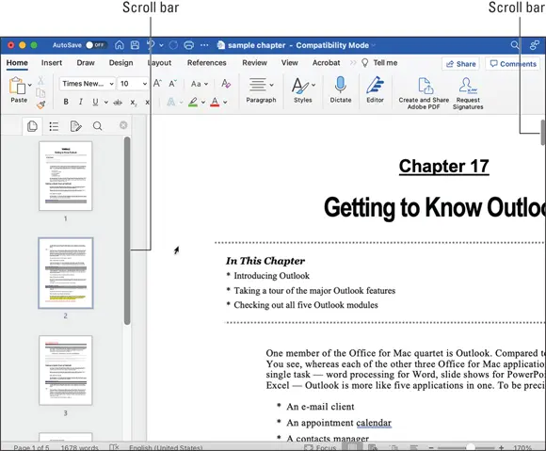546x451 pixels.
Task: Click the Home icon in title bar
Action: coord(120,45)
